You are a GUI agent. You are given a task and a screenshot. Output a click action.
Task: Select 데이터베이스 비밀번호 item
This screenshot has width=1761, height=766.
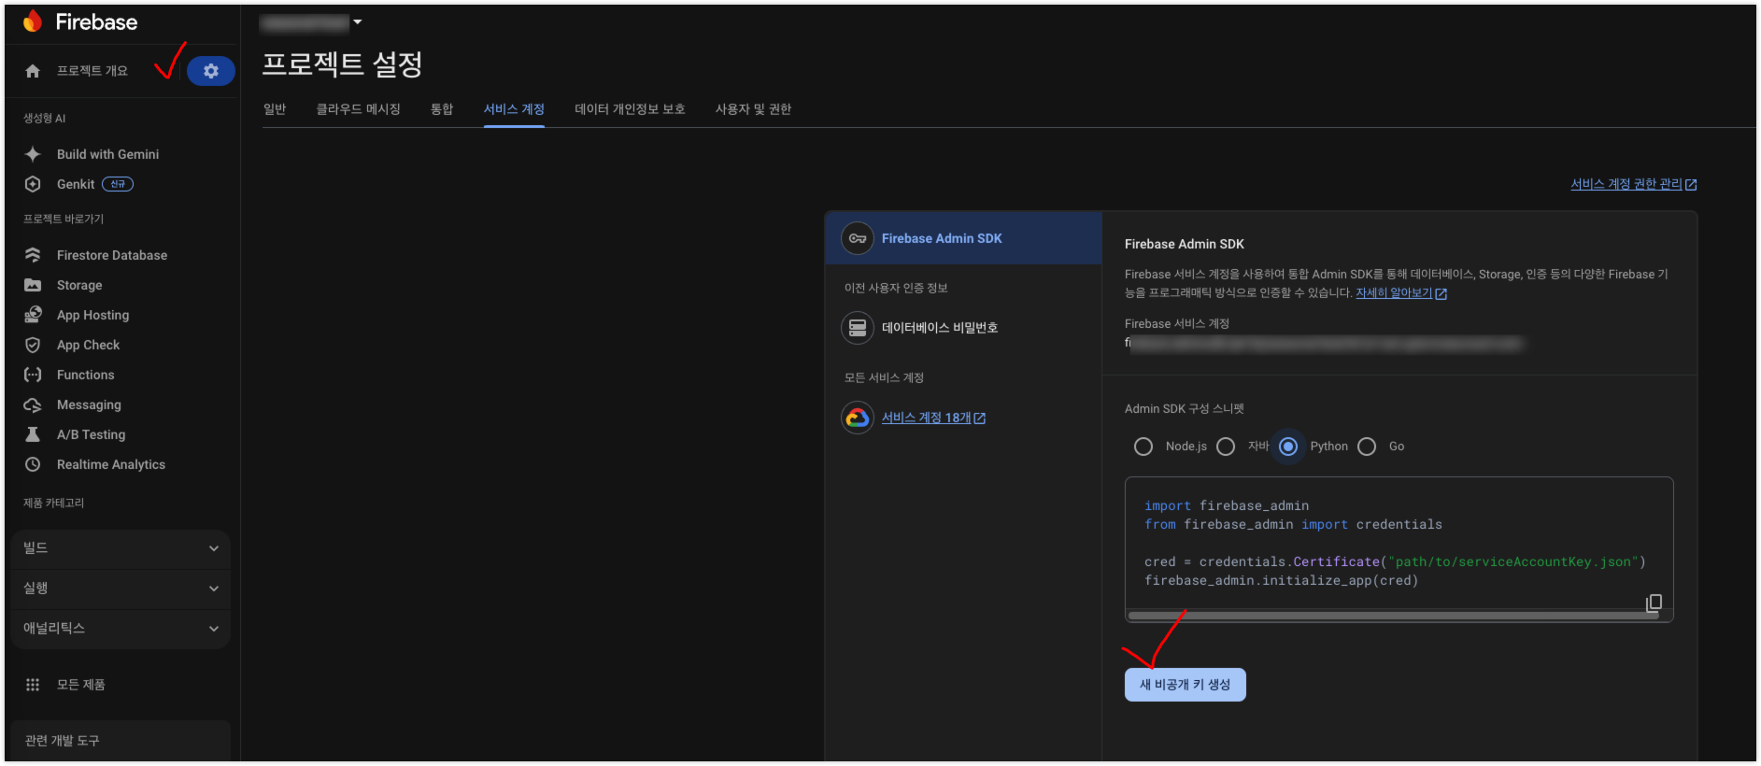[963, 328]
